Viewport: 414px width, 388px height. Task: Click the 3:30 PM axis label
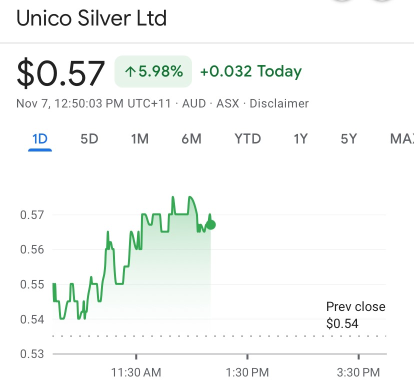click(358, 372)
